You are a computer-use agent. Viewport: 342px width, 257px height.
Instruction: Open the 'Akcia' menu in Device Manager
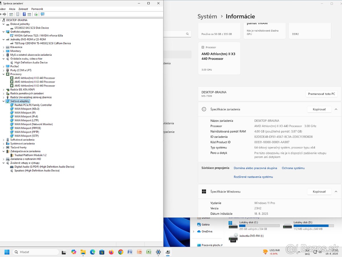click(x=12, y=9)
